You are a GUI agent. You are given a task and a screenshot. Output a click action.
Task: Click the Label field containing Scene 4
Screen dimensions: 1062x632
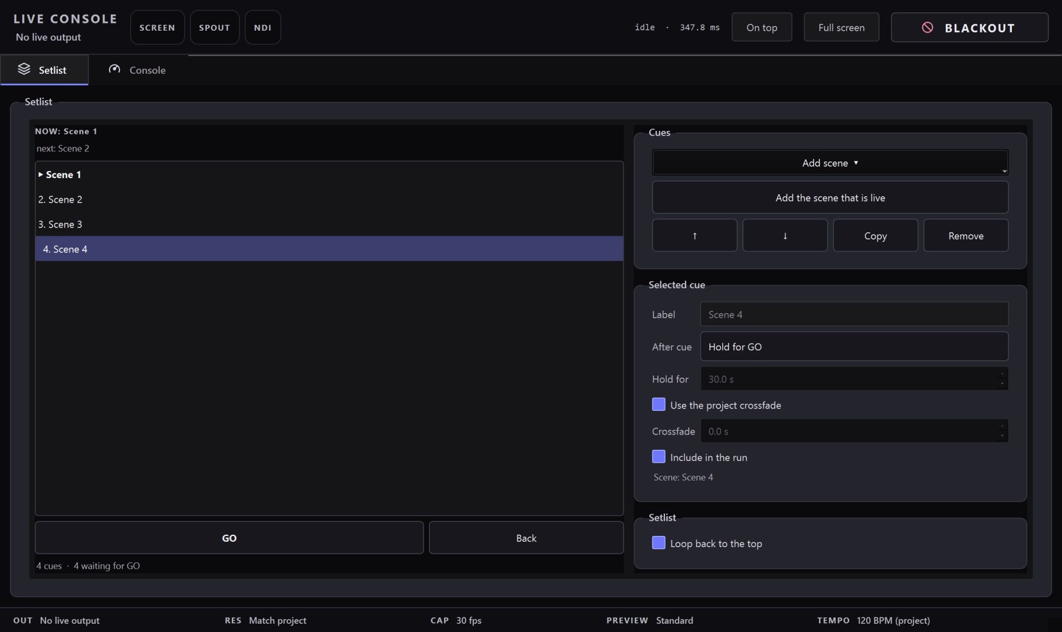854,314
